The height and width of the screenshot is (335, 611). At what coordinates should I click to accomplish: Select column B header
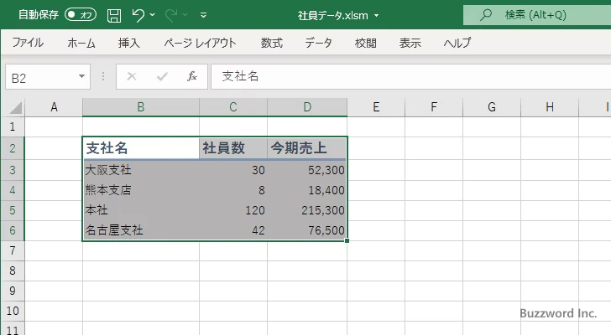pyautogui.click(x=141, y=107)
